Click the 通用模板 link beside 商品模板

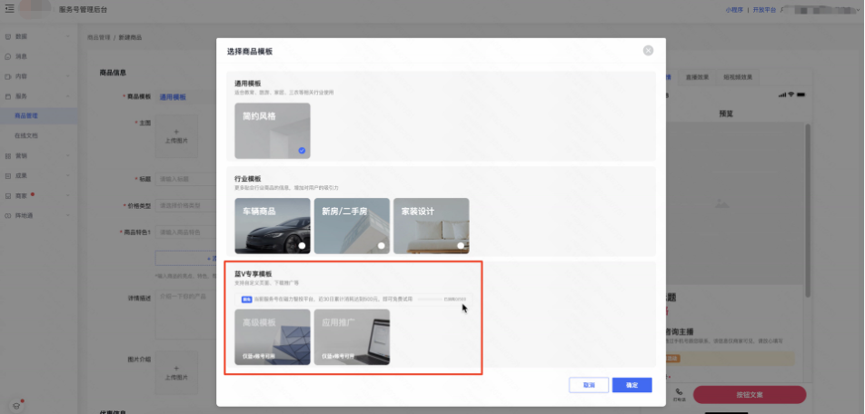tap(173, 97)
